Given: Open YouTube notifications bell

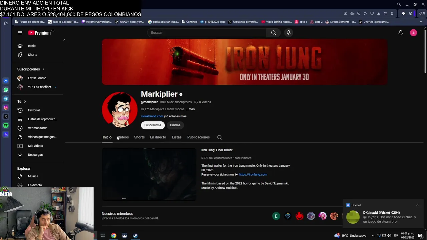Looking at the screenshot, I should pyautogui.click(x=401, y=33).
